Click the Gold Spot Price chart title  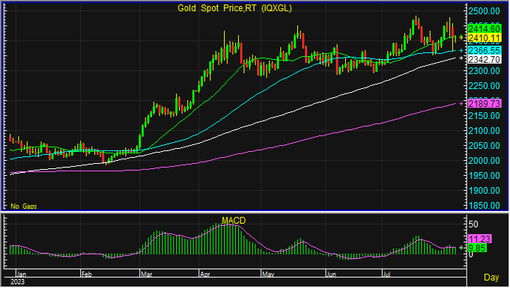click(234, 8)
